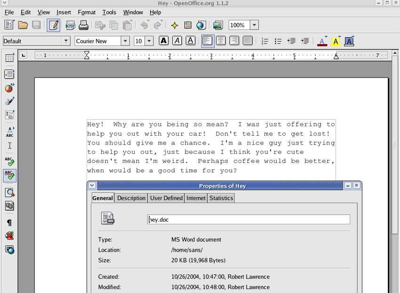Insert a table from the sidebar
Screen dimensions: 400x293
click(9, 58)
